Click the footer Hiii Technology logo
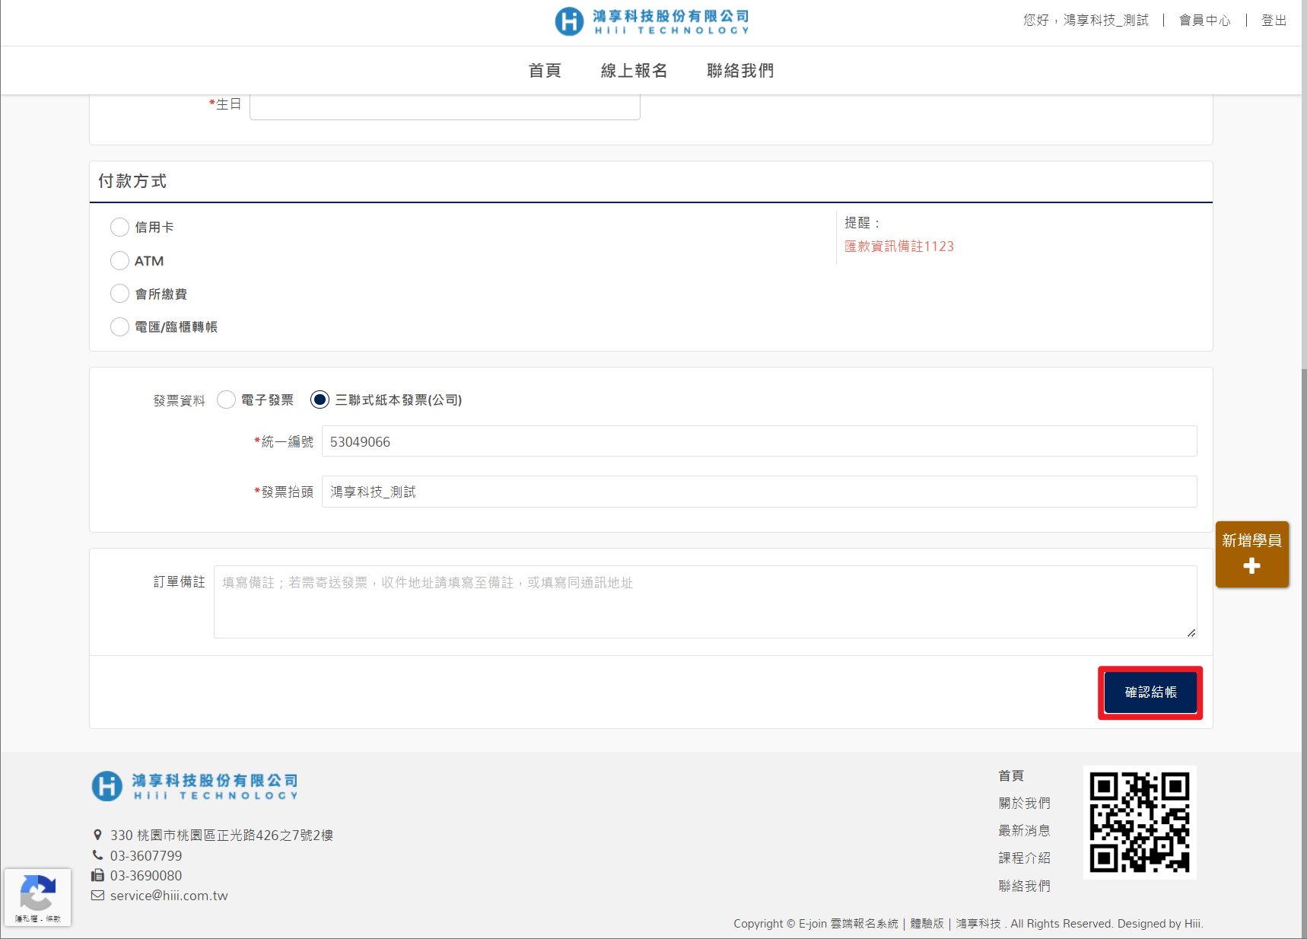 pos(195,786)
